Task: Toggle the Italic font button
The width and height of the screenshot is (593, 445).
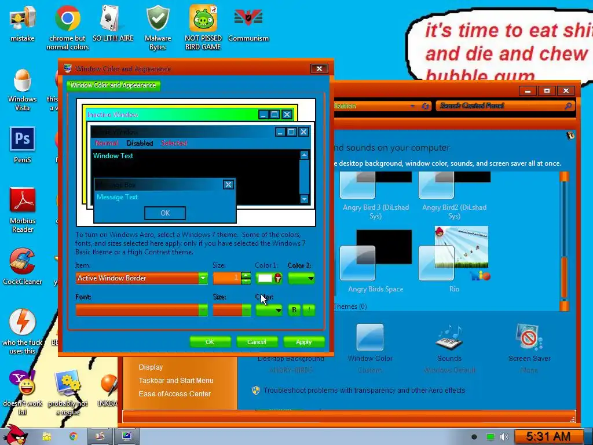Action: click(309, 311)
